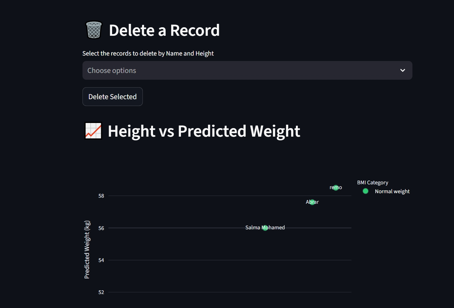
Task: Click the 58 y-axis tick label
Action: tap(101, 196)
